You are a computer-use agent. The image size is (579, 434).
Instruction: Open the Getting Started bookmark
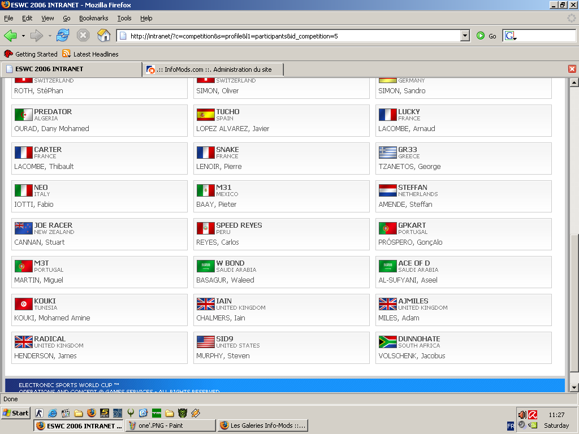click(x=31, y=54)
